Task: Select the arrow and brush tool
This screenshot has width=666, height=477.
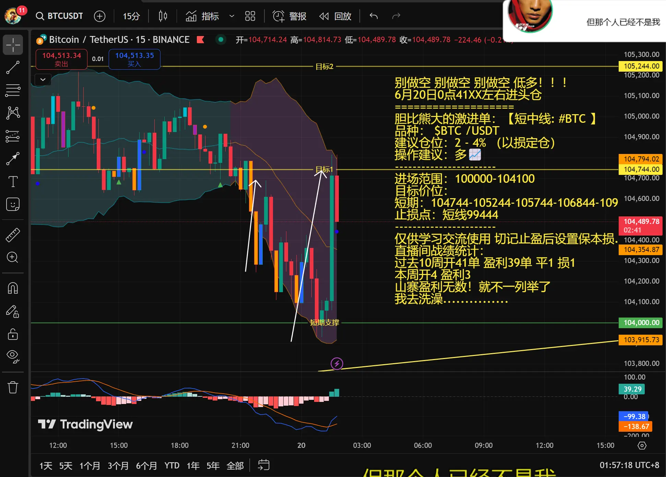Action: point(13,158)
